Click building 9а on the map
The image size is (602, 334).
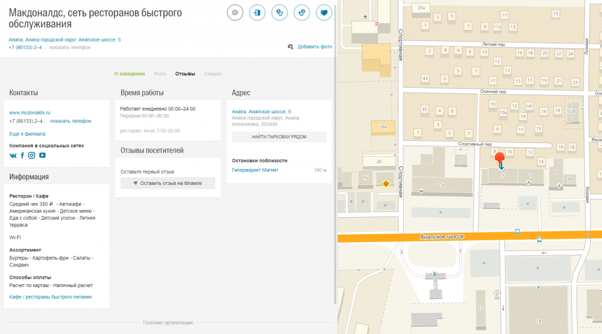tap(570, 179)
